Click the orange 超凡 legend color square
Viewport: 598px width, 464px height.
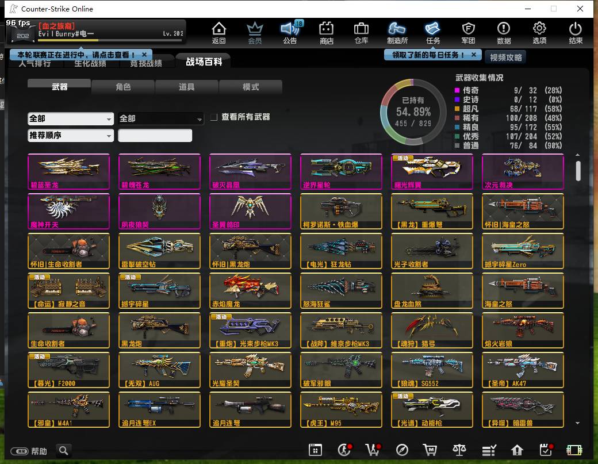pyautogui.click(x=457, y=109)
